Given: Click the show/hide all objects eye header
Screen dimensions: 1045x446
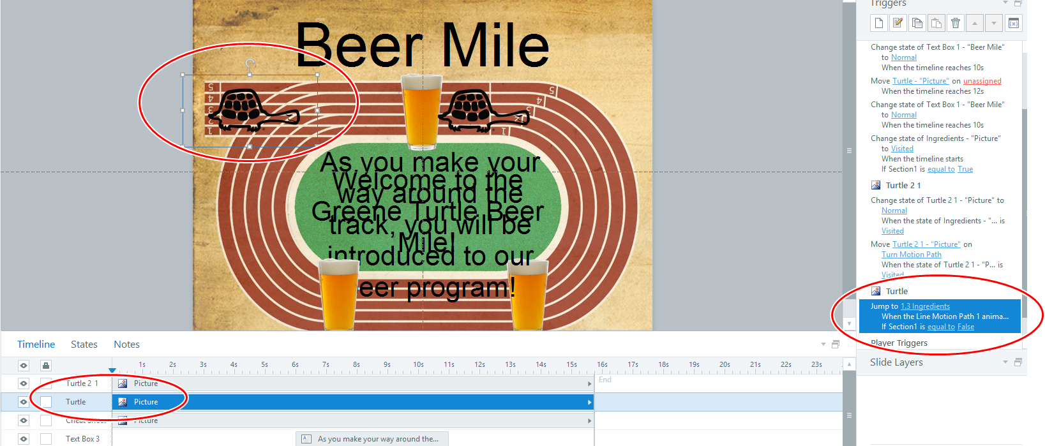Looking at the screenshot, I should [24, 366].
